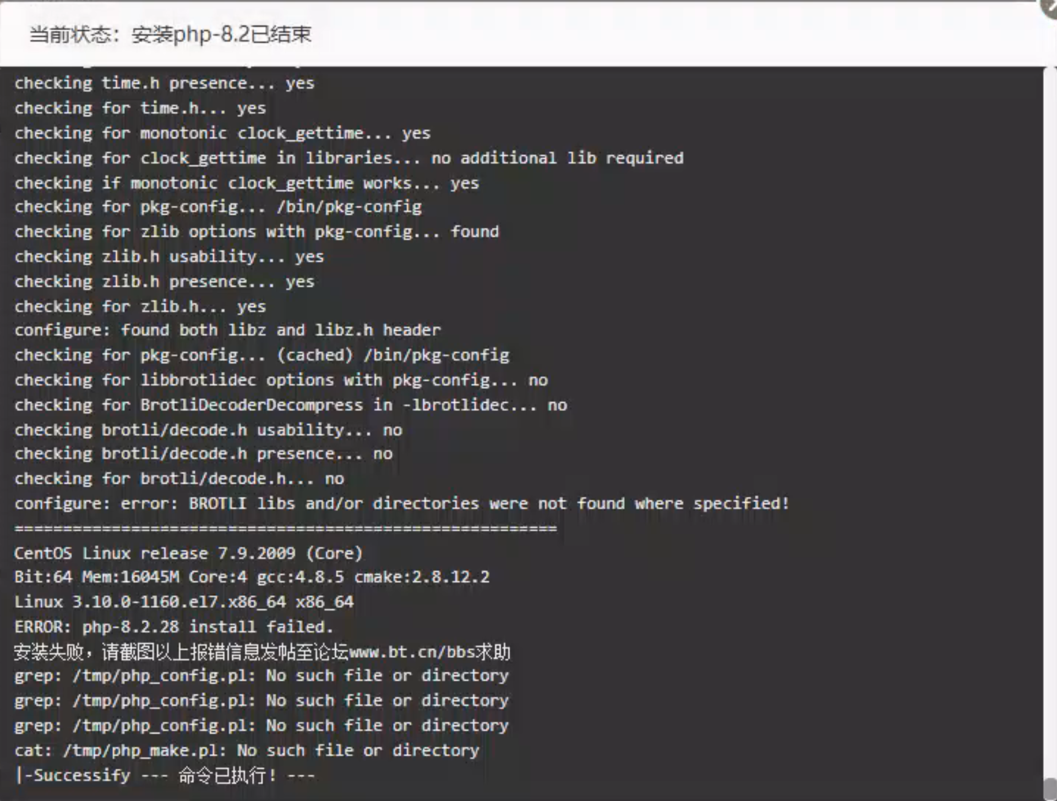
Task: Click 'checking for BrotliDecoderDecompress' line
Action: tap(291, 405)
